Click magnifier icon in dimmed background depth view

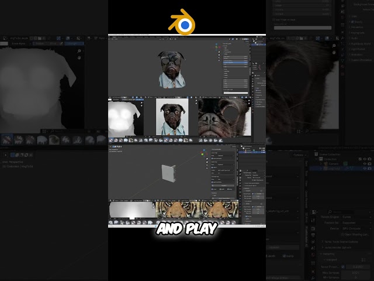pyautogui.click(x=79, y=51)
